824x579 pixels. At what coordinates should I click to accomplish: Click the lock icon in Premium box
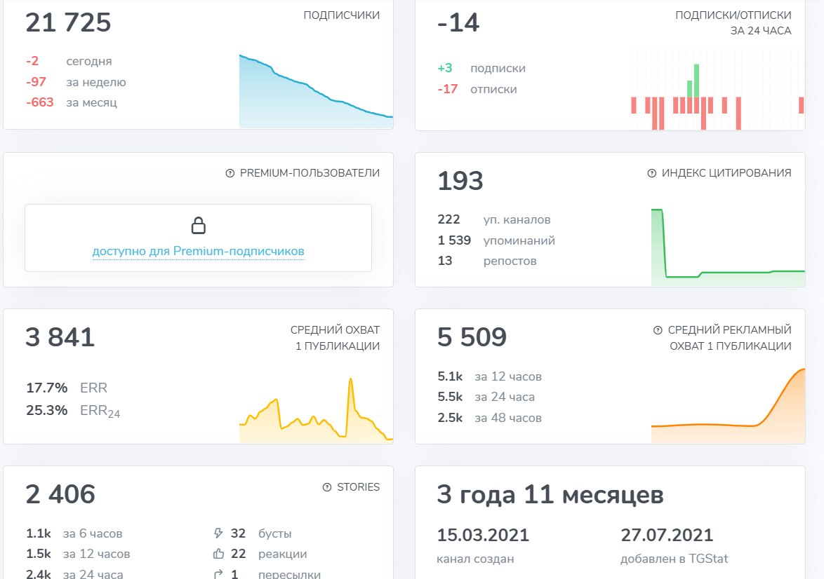point(198,225)
